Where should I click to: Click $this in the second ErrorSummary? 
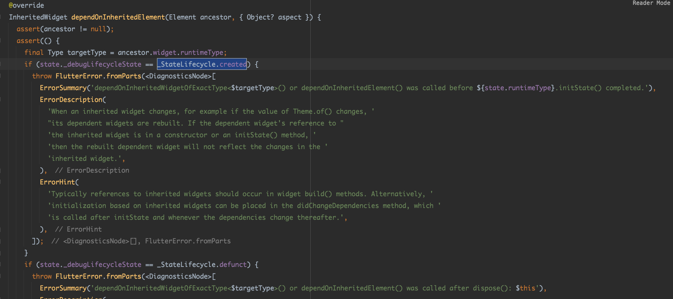pyautogui.click(x=525, y=288)
